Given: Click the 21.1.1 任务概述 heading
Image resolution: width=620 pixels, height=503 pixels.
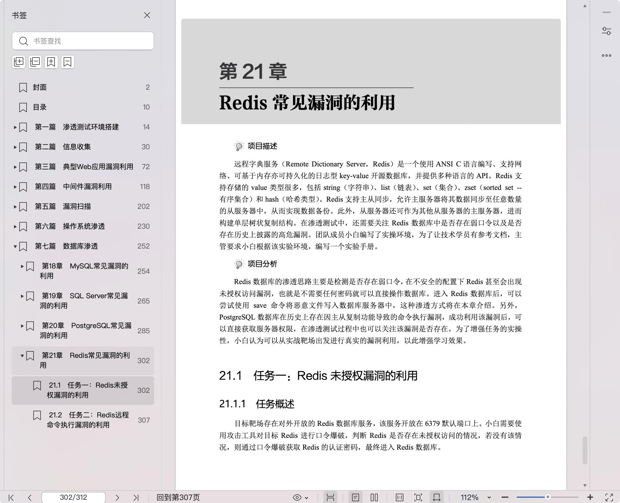Looking at the screenshot, I should coord(257,404).
